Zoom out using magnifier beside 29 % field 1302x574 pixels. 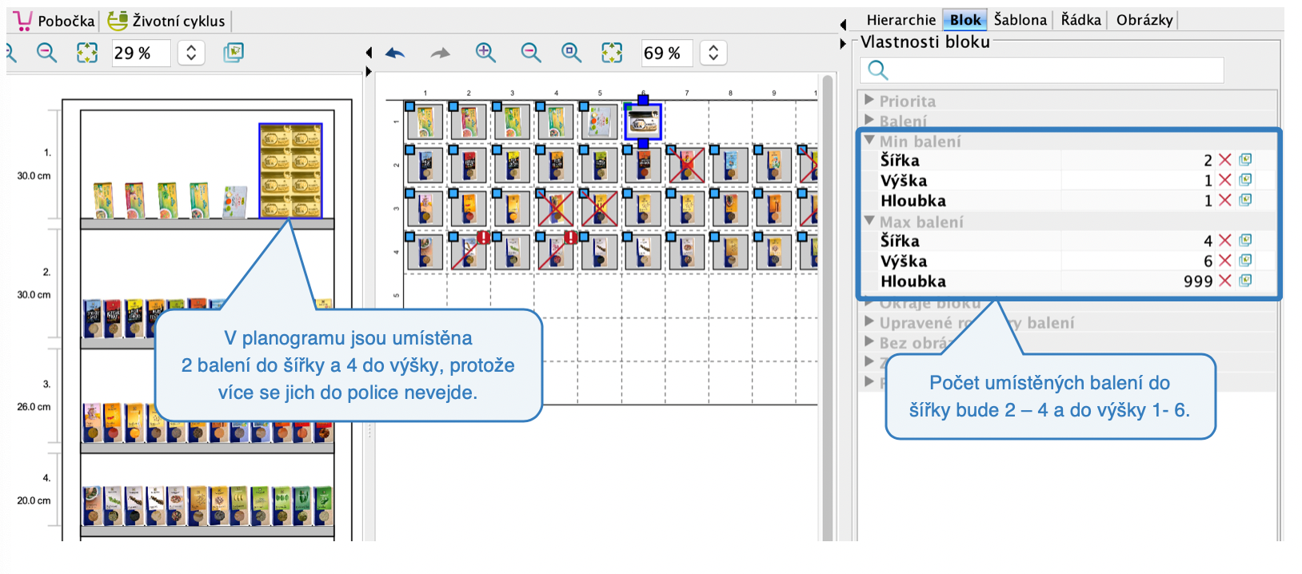tap(47, 53)
